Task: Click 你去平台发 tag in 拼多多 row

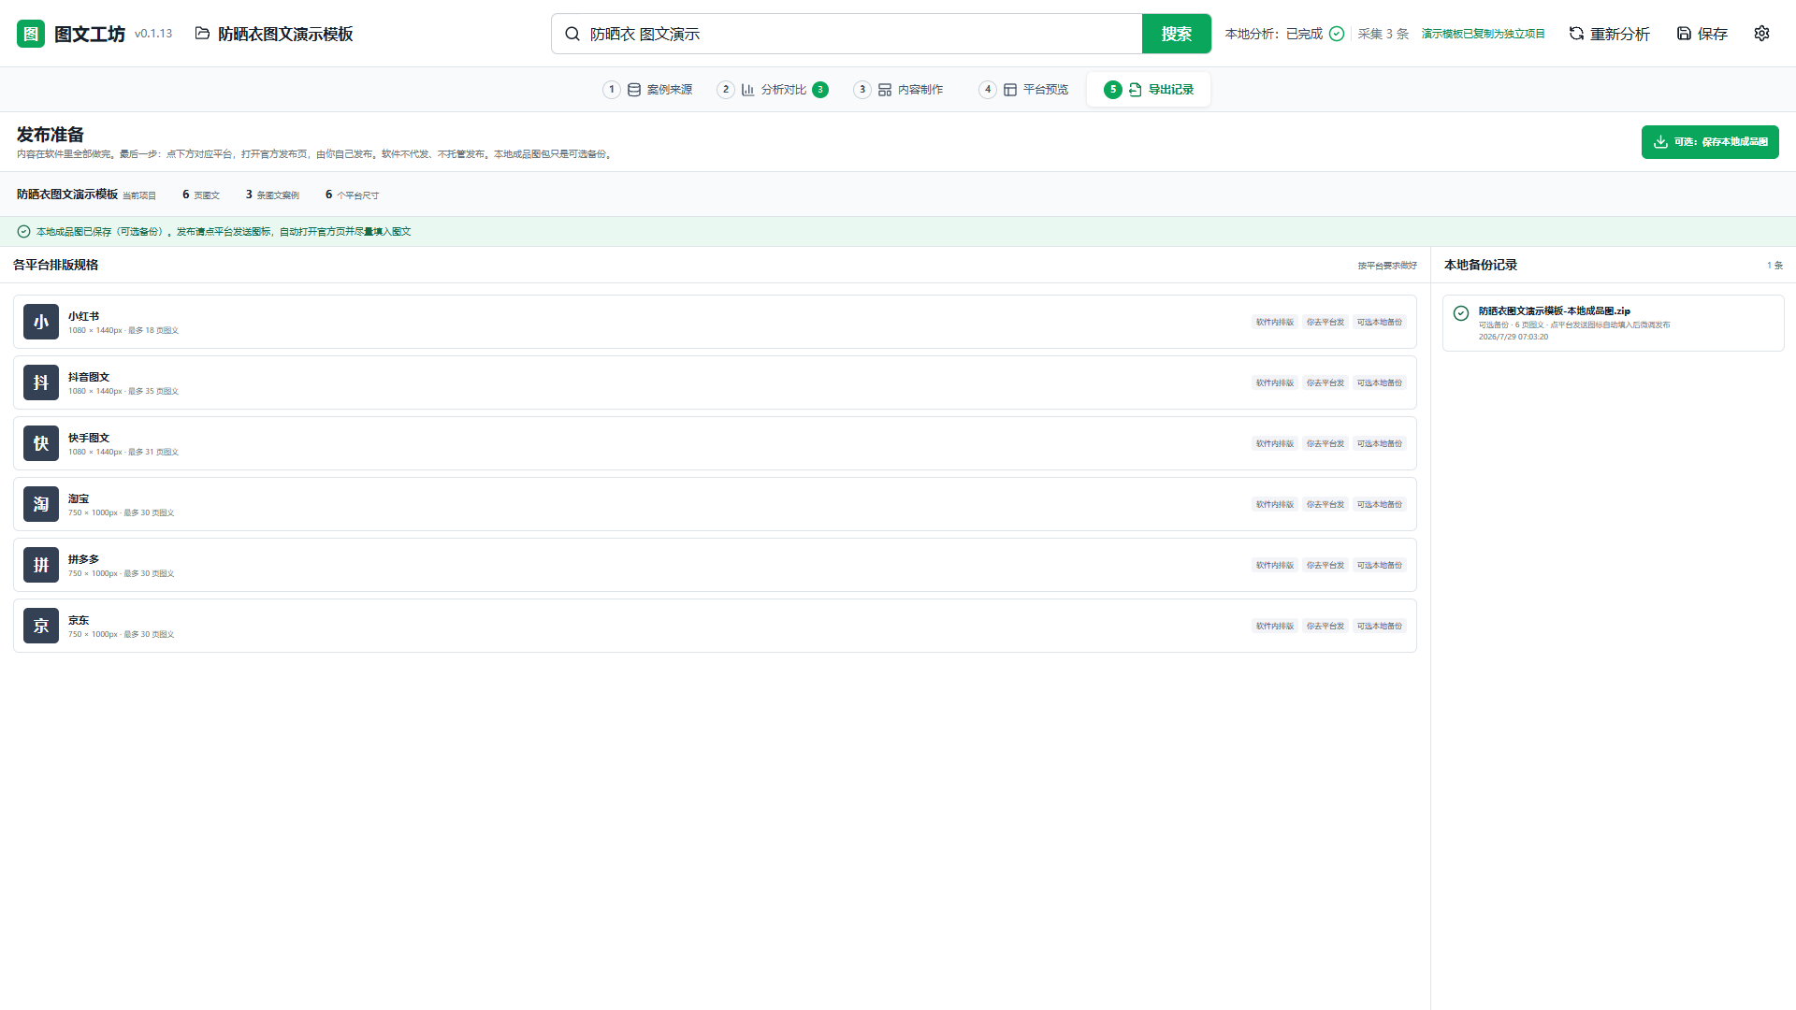Action: 1325,566
